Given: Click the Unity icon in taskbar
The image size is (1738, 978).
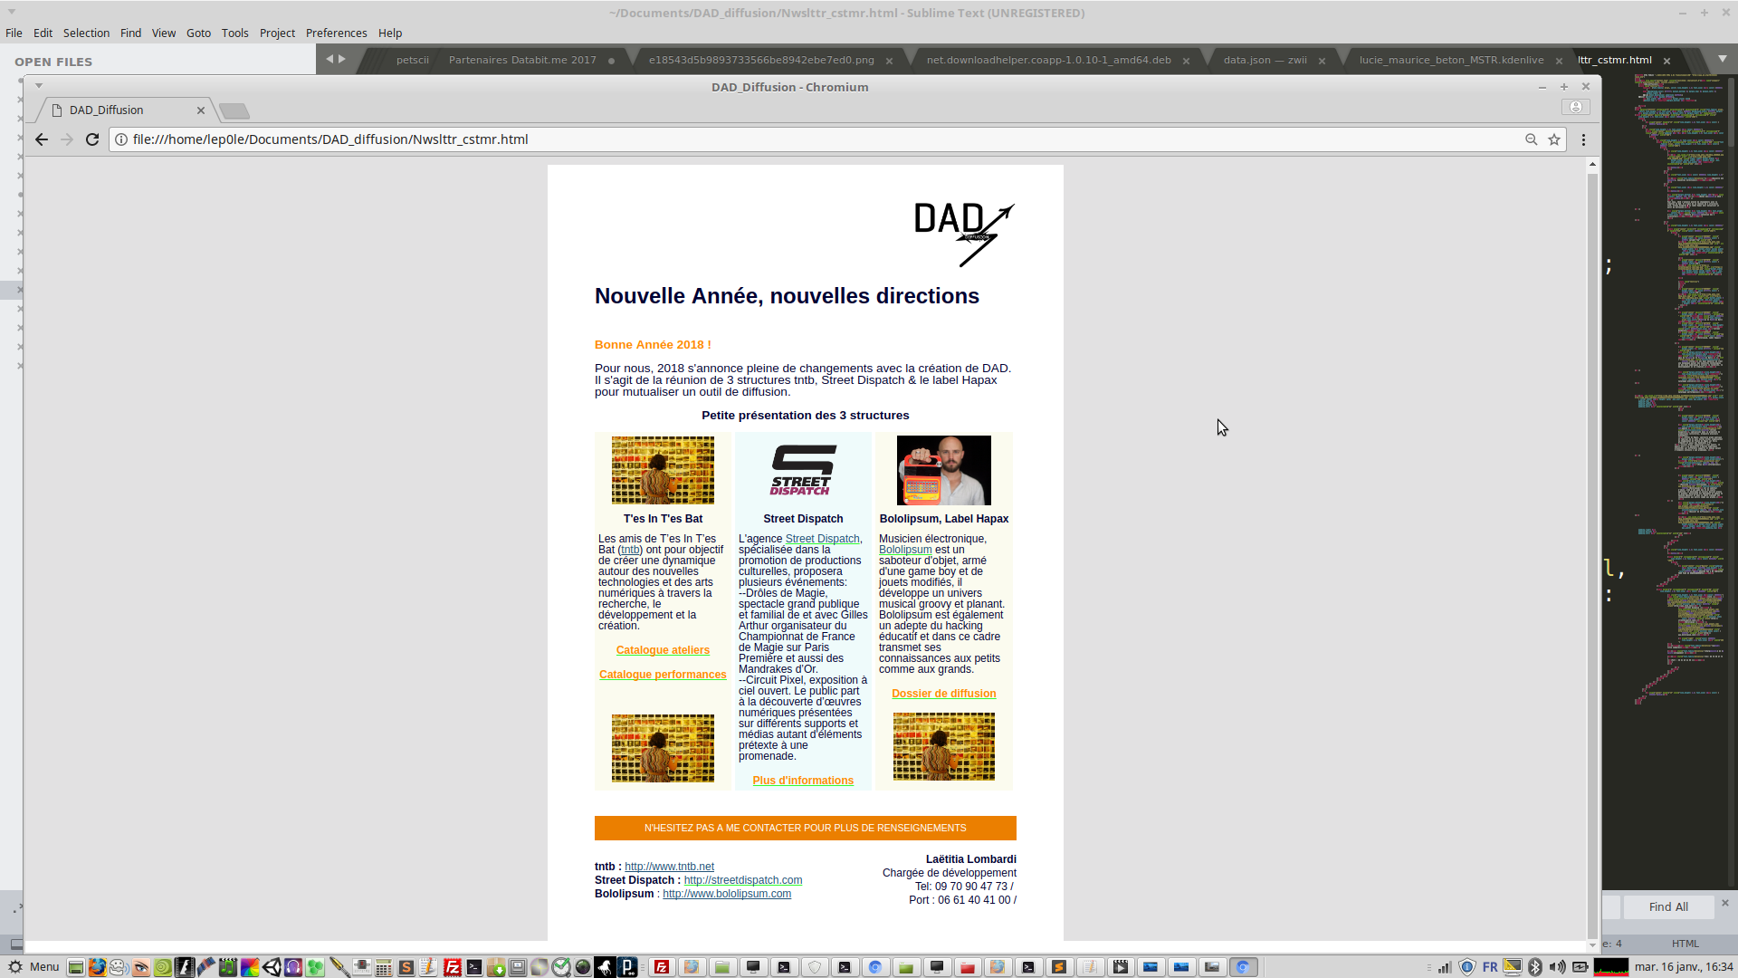Looking at the screenshot, I should (271, 967).
